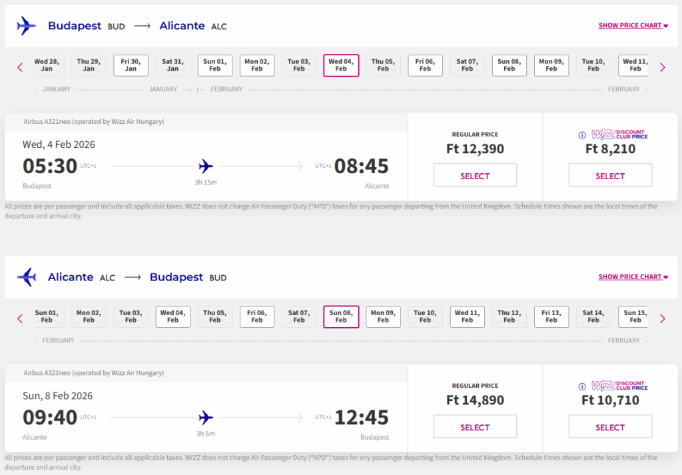Select Wizz Discount Club price Ft 10,710
Viewport: 682px width, 475px height.
(x=610, y=427)
